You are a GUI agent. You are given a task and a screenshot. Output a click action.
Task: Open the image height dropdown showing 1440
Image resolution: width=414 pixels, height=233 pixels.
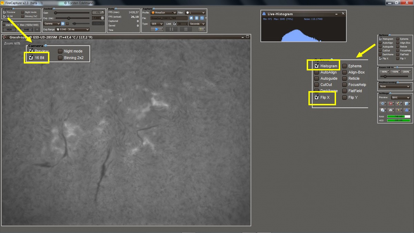click(x=27, y=30)
